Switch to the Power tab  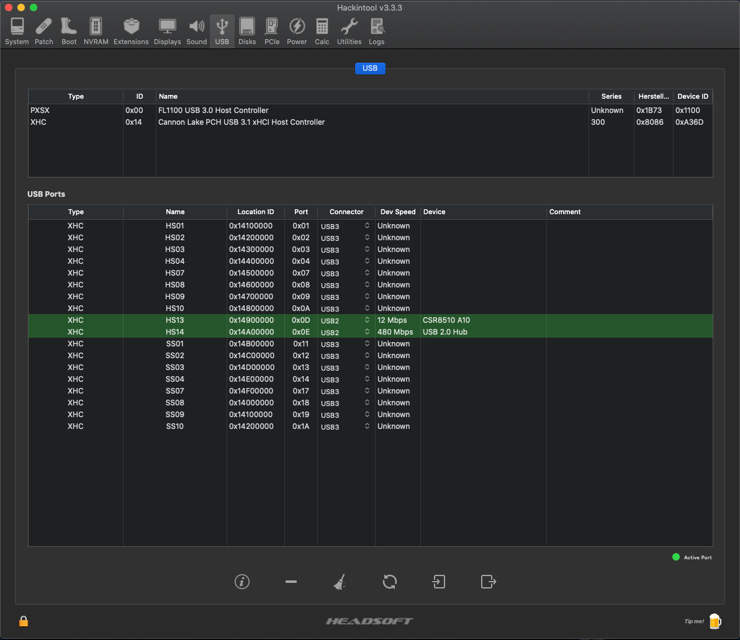tap(297, 31)
